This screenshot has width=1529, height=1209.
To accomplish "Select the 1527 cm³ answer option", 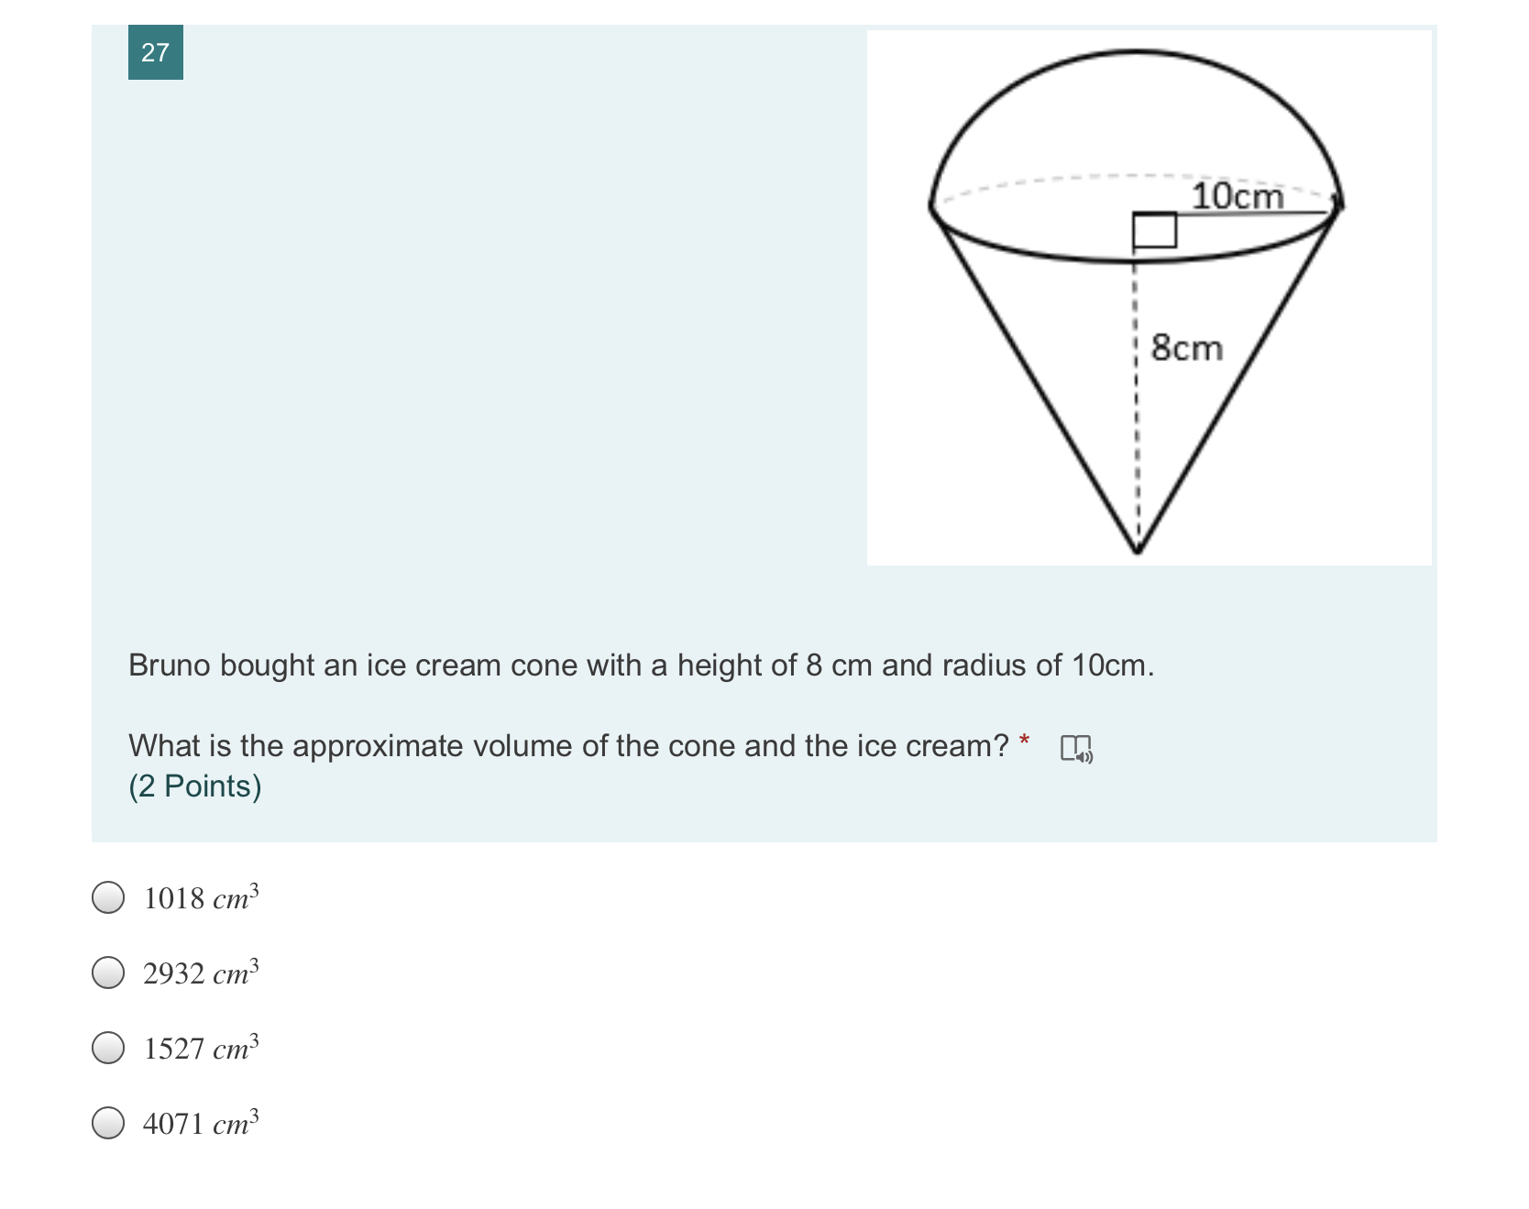I will point(109,1049).
